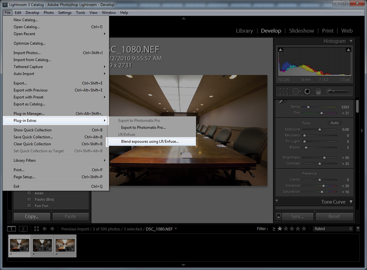Viewport: 367px width, 270px height.
Task: Click develop adjustments badge on first thumbnail
Action: point(26,249)
